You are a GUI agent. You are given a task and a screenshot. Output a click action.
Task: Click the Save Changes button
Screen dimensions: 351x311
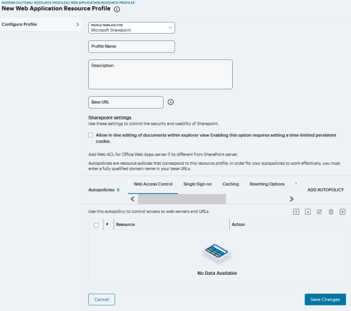(325, 299)
